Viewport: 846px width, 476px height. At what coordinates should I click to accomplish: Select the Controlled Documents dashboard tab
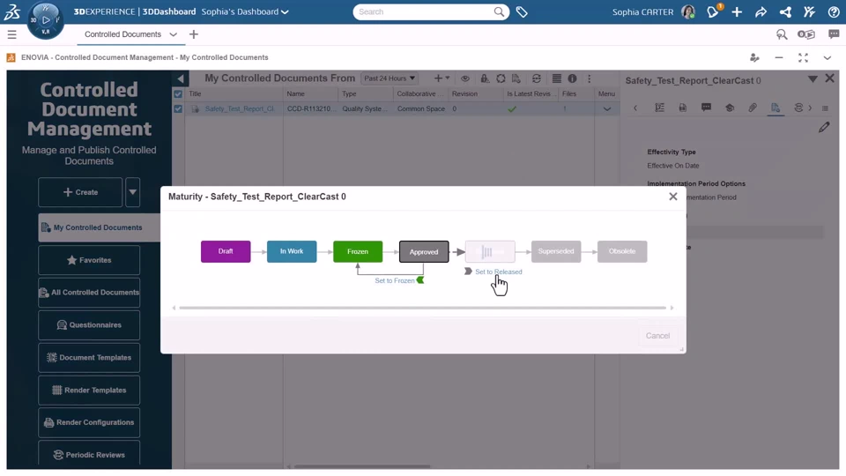click(x=123, y=34)
